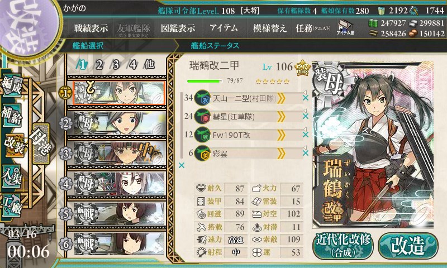The width and height of the screenshot is (447, 268).
Task: Open the アイテム屋 item shop icon
Action: [345, 27]
